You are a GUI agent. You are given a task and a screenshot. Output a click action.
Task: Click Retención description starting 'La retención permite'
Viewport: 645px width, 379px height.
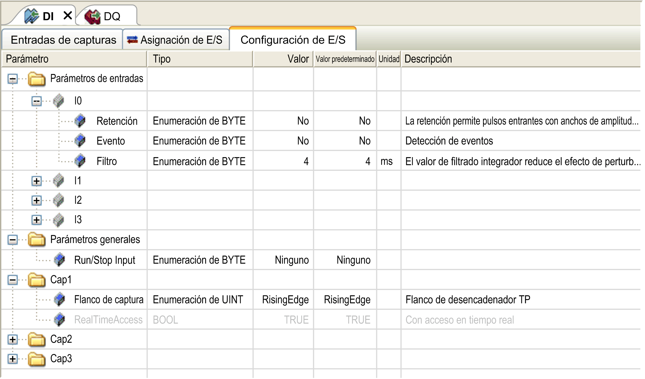click(522, 121)
